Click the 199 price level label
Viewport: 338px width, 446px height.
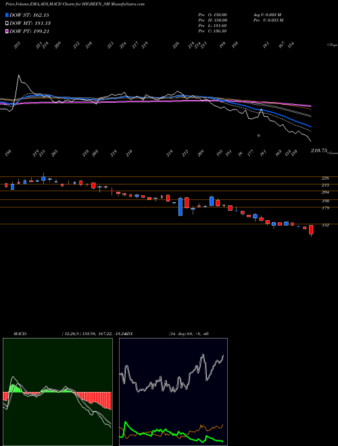pos(325,201)
